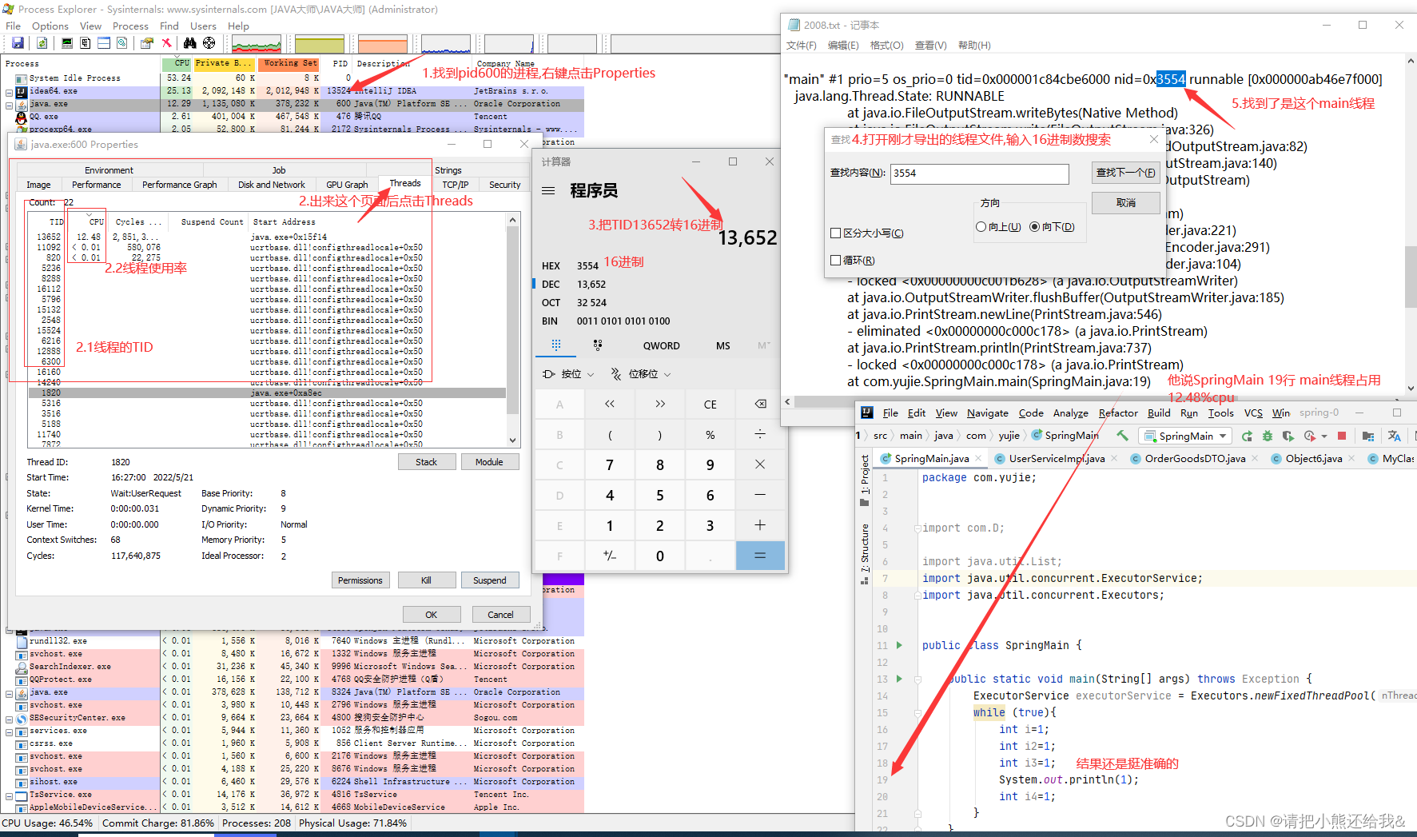Select DEC base in the calculator
This screenshot has height=837, width=1417.
(551, 285)
